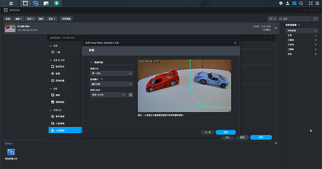The width and height of the screenshot is (322, 169).
Task: Click the magenta direction arrow beside blue car
Action: (x=189, y=75)
